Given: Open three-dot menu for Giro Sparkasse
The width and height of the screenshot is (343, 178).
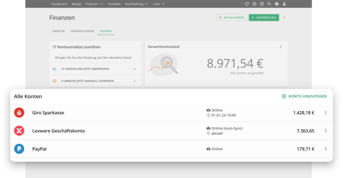Looking at the screenshot, I should tap(325, 113).
